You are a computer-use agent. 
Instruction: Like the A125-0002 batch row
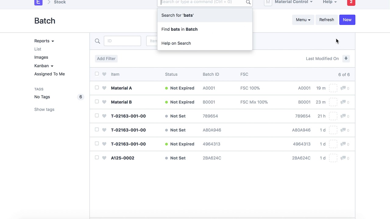coord(104,158)
